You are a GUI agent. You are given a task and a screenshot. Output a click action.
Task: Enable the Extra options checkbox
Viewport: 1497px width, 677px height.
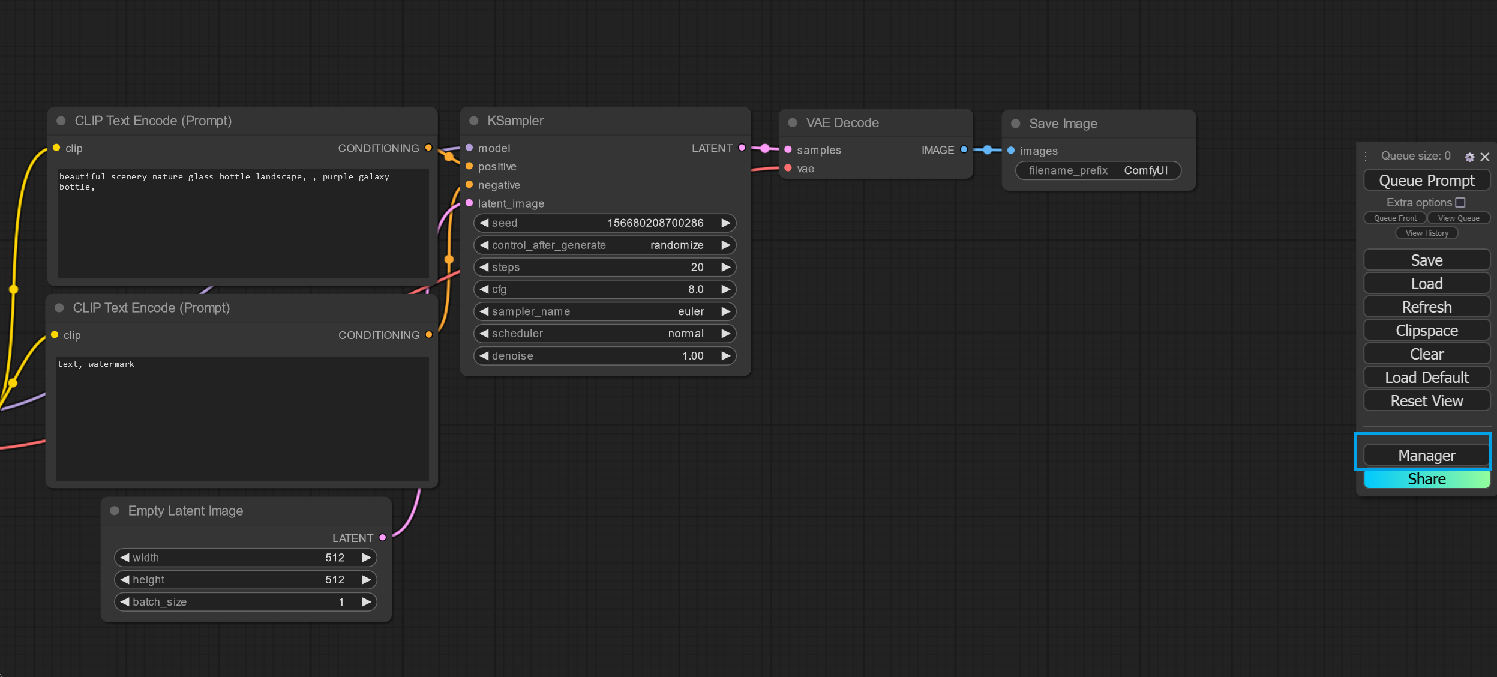[1460, 203]
